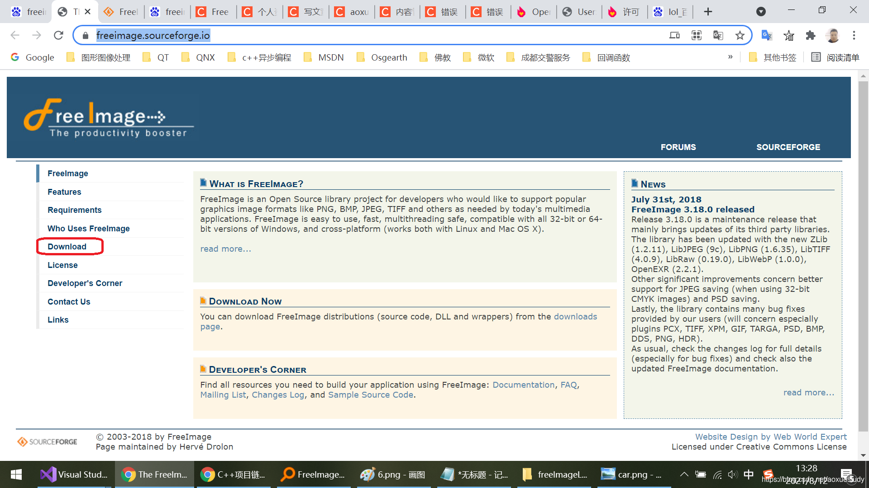Viewport: 869px width, 488px height.
Task: Select the FORUMS navigation item
Action: click(x=678, y=147)
